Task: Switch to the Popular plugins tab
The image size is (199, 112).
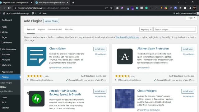Action: (41, 29)
